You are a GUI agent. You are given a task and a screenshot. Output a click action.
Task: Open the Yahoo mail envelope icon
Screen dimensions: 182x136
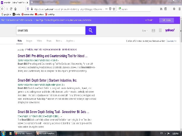[153, 30]
